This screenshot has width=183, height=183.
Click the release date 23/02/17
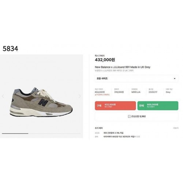(x=153, y=92)
